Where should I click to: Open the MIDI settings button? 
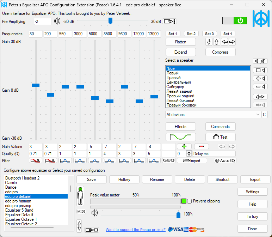pyautogui.click(x=81, y=211)
